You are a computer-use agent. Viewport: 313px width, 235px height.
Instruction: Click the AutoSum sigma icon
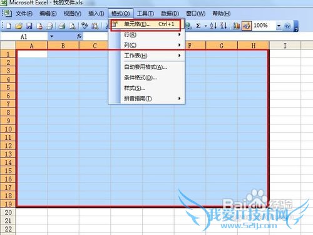198,26
